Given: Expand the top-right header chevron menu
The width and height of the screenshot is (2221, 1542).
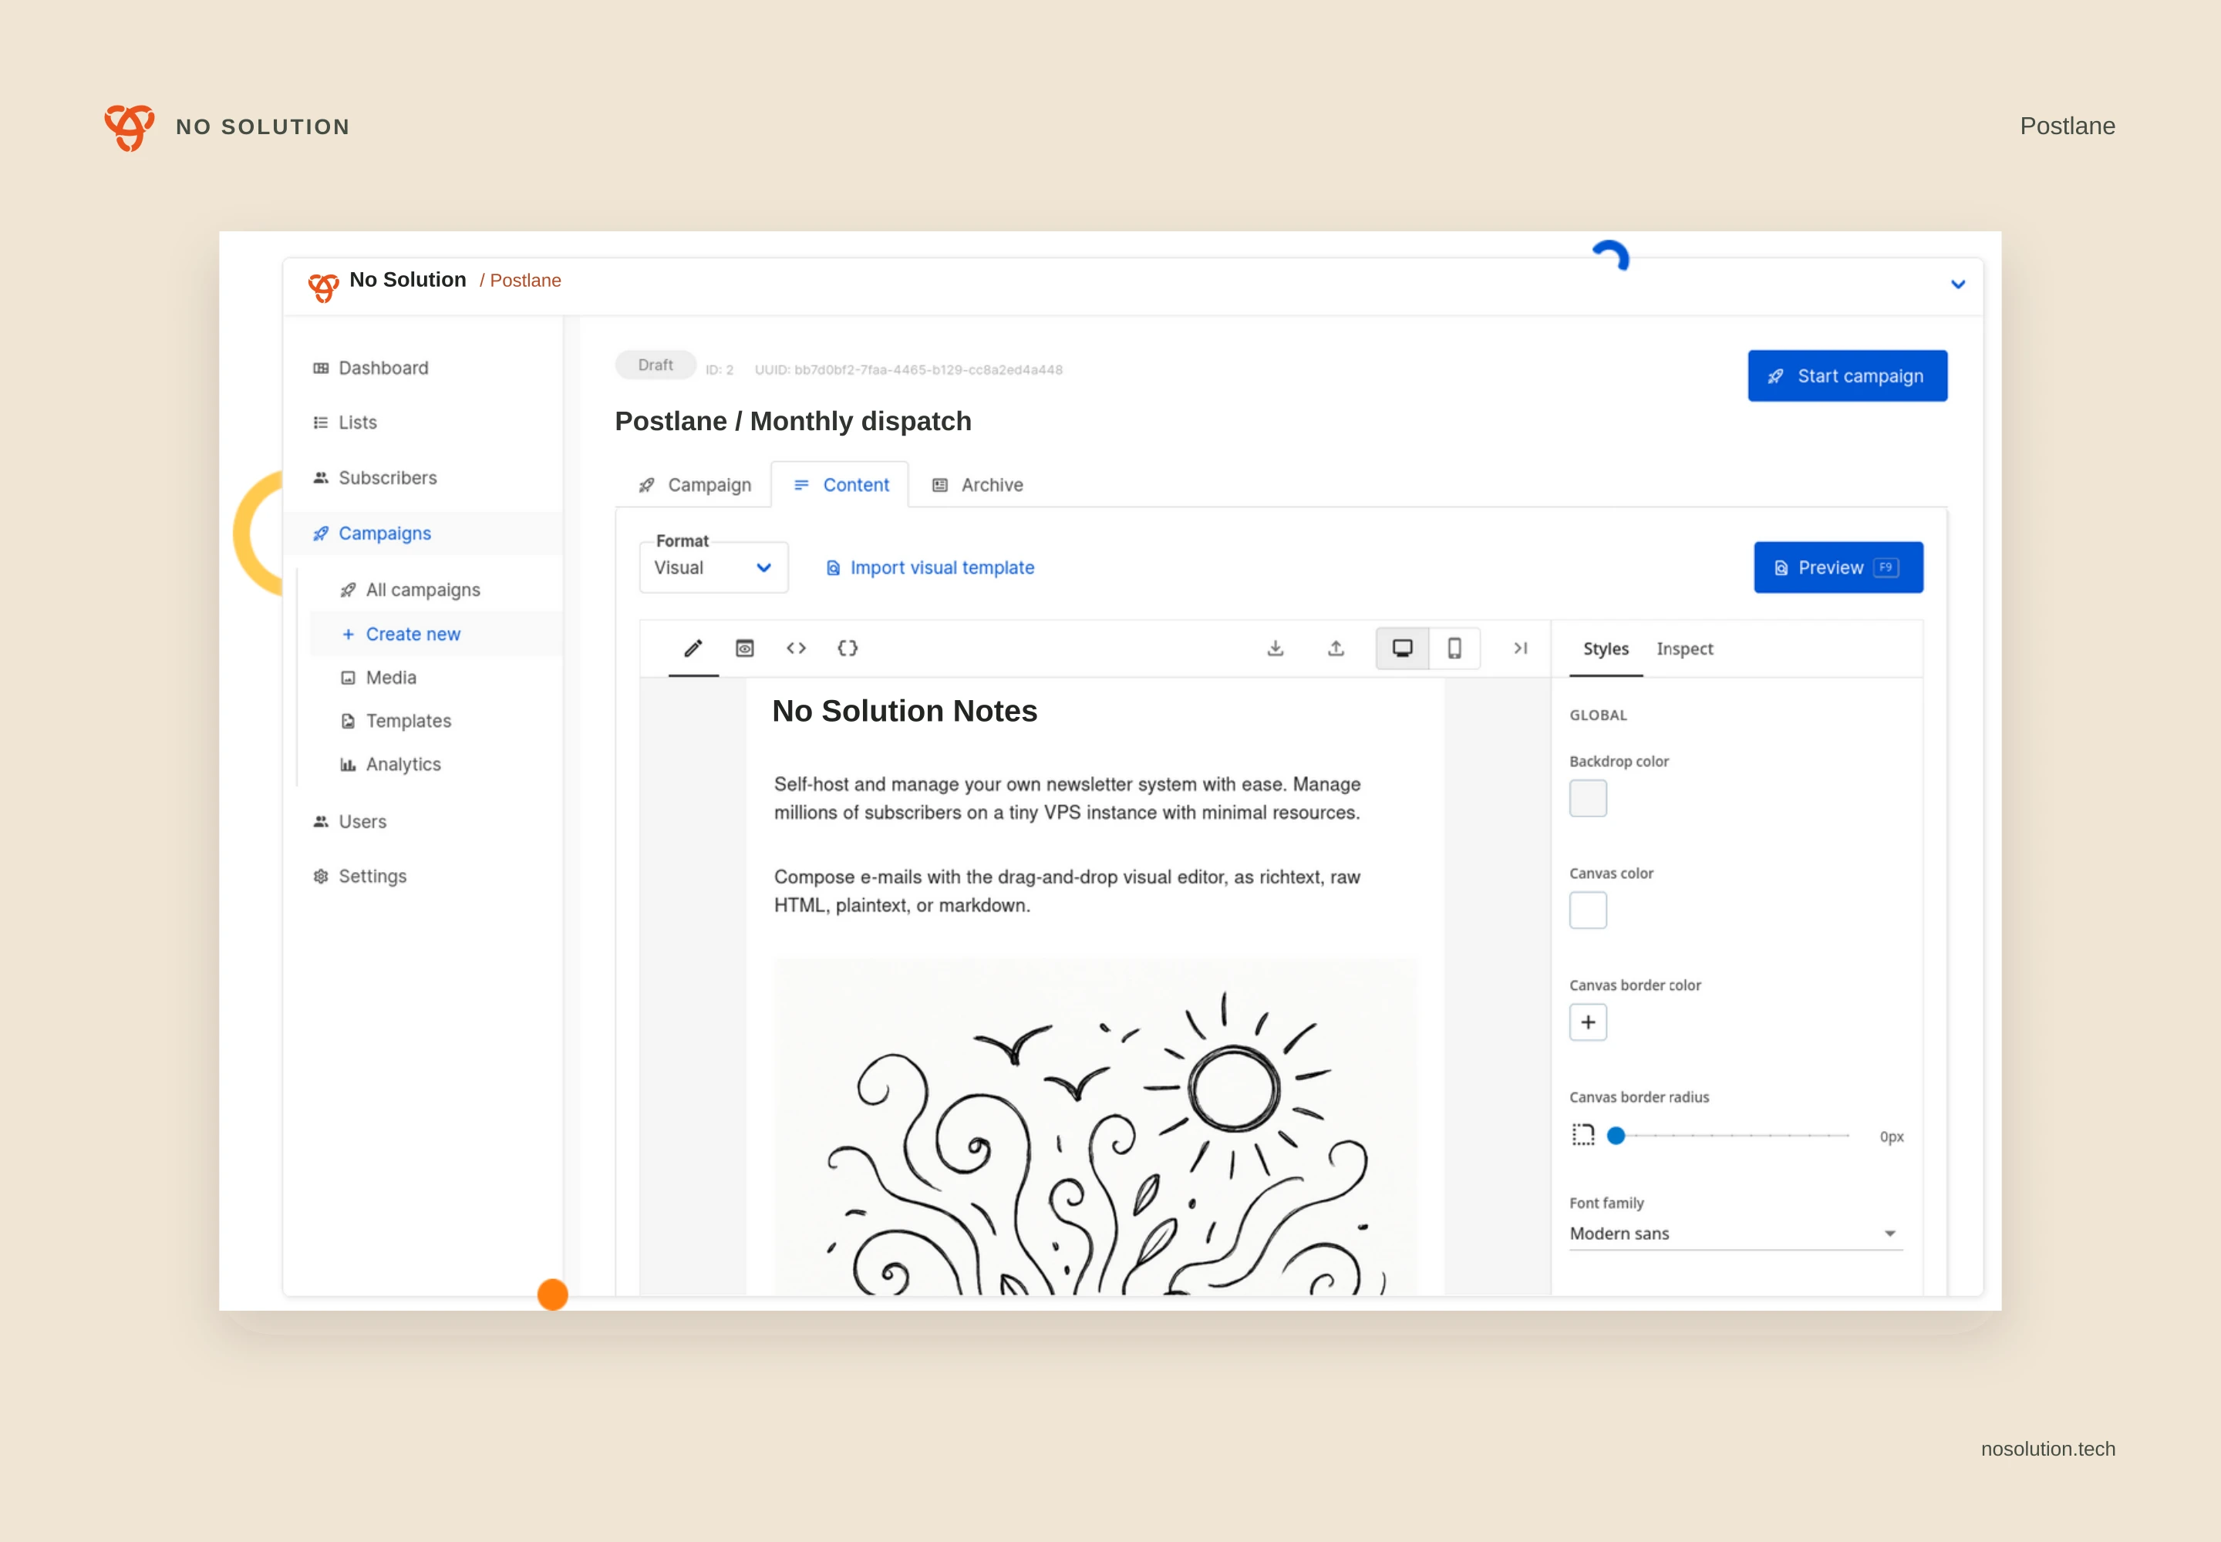Looking at the screenshot, I should (x=1957, y=284).
